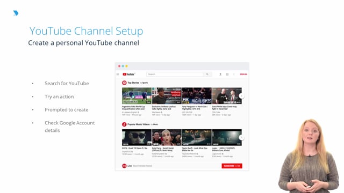The image size is (344, 193).
Task: Open the Popular Music Videos heading
Action: (139, 124)
